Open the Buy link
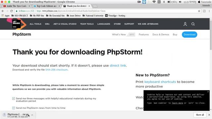This screenshot has width=212, height=119. [x=175, y=34]
